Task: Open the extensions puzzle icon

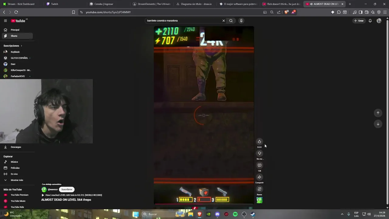Action: [339, 12]
